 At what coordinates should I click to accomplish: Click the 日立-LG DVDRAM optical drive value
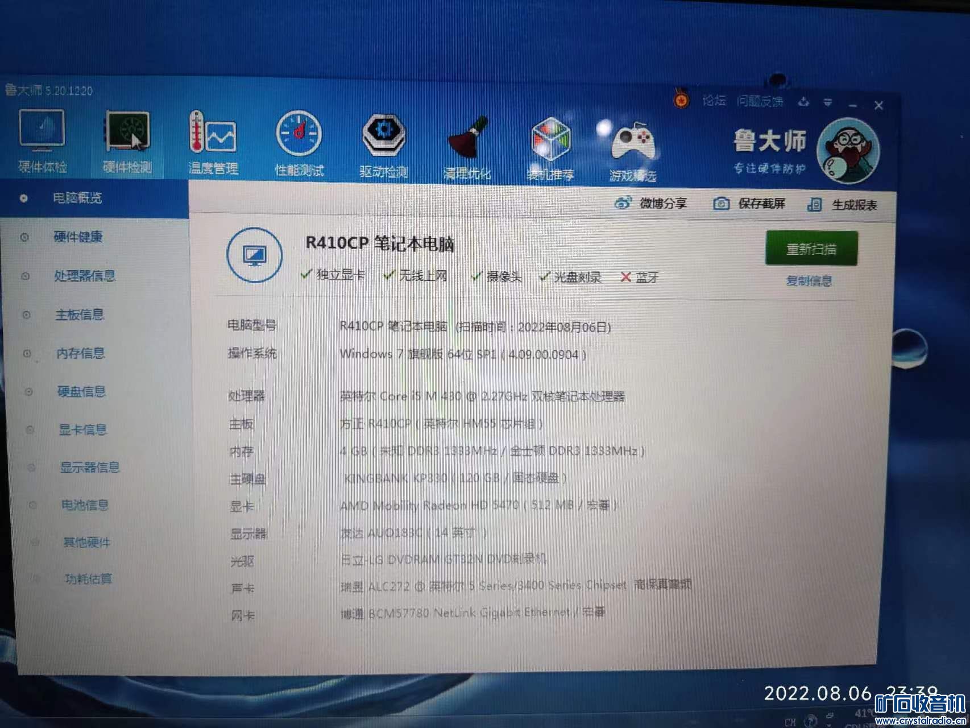pyautogui.click(x=443, y=560)
